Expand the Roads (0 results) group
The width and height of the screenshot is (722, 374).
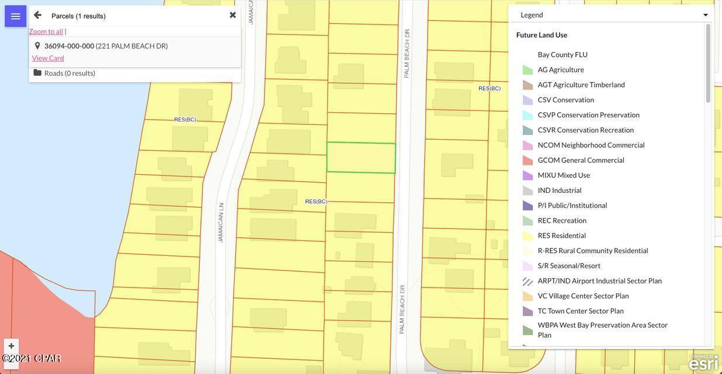pos(70,73)
